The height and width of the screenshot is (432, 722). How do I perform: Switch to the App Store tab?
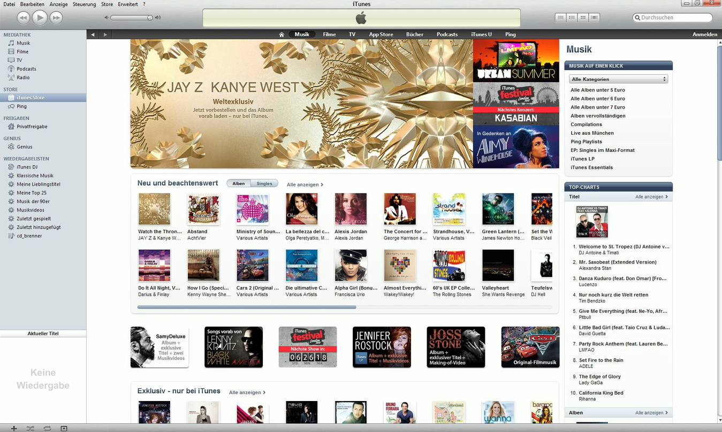pos(381,35)
